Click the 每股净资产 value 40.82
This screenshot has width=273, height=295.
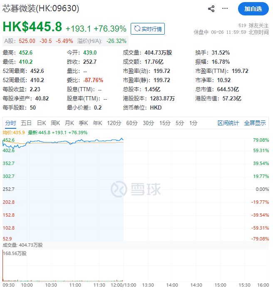42,99
